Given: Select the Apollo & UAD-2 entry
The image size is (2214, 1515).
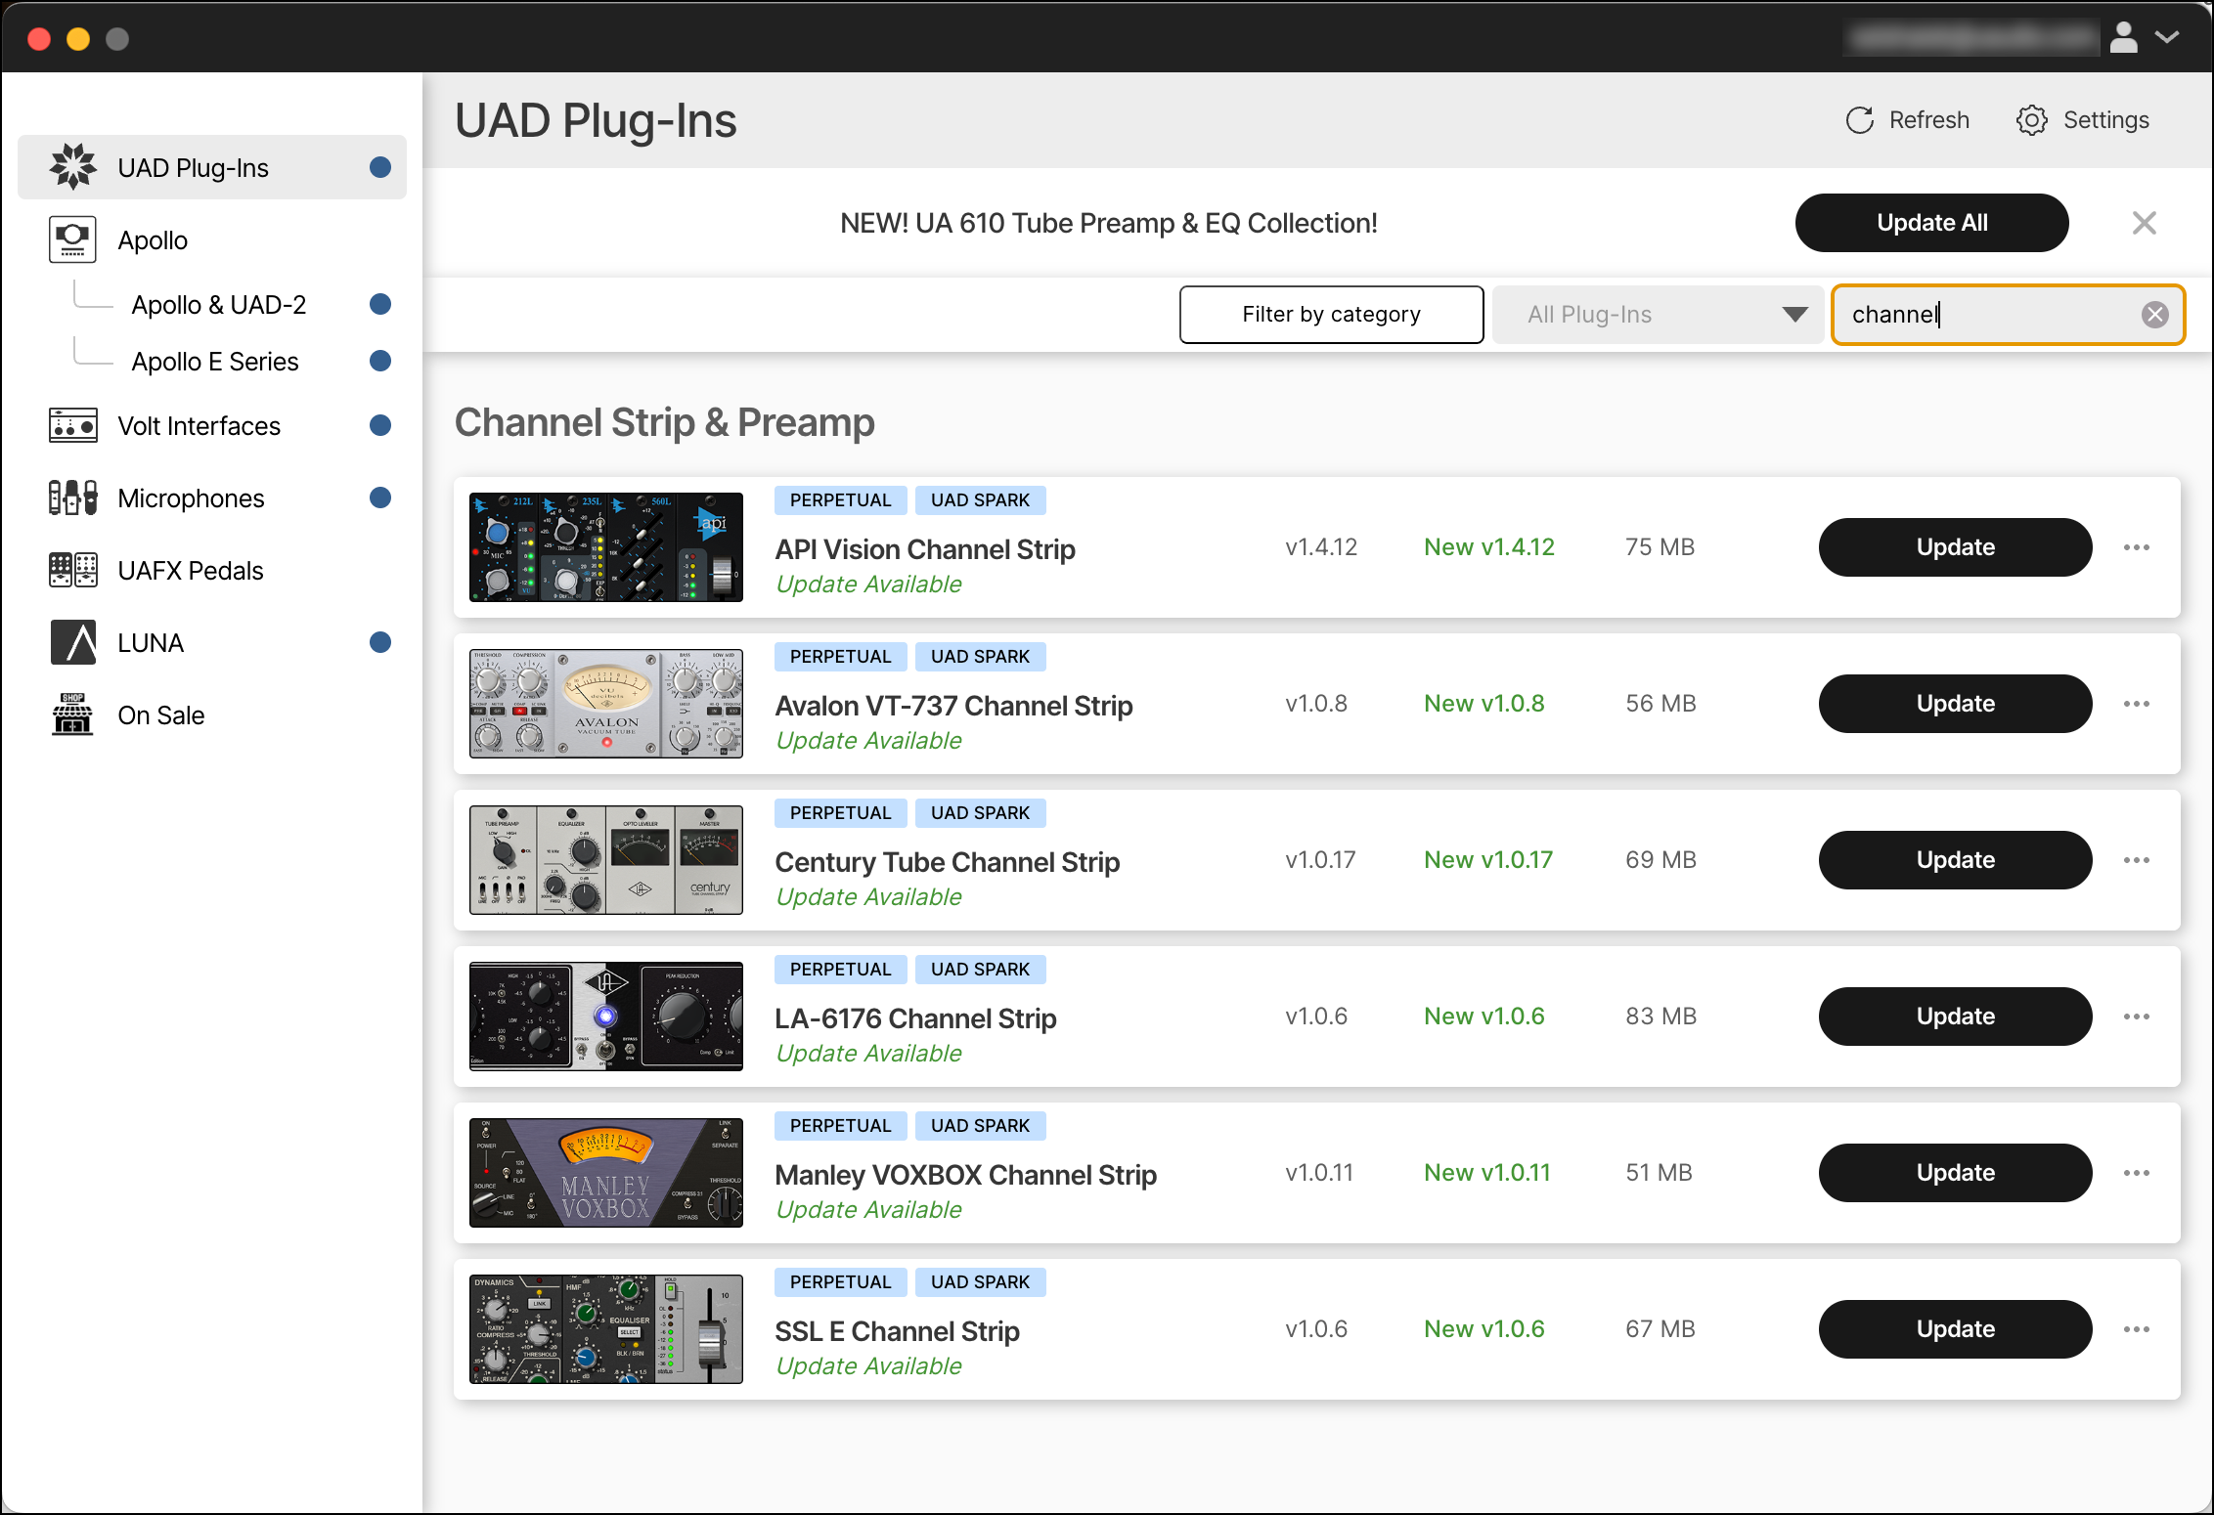Looking at the screenshot, I should tap(219, 304).
